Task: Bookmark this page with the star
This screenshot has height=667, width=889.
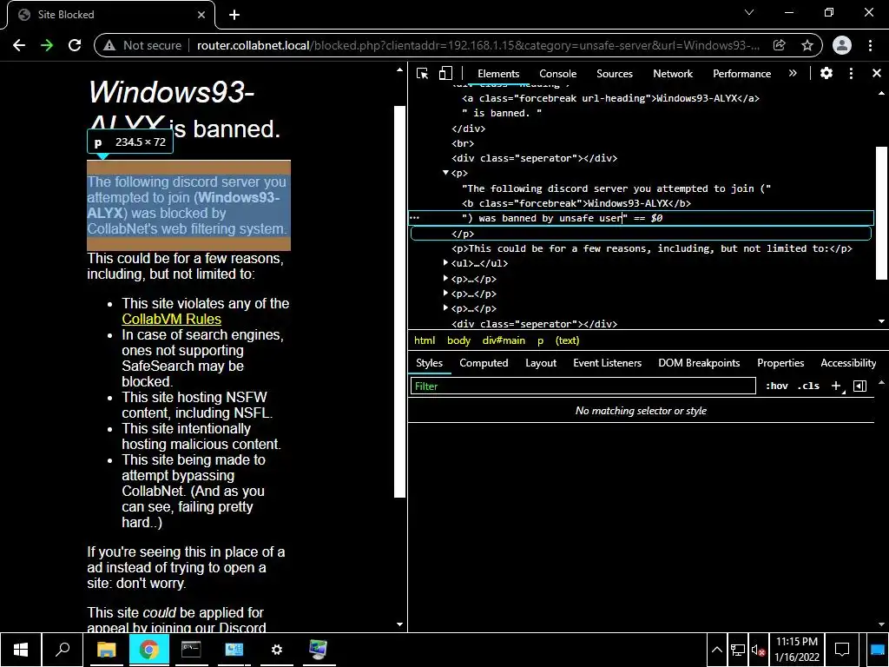Action: click(807, 45)
